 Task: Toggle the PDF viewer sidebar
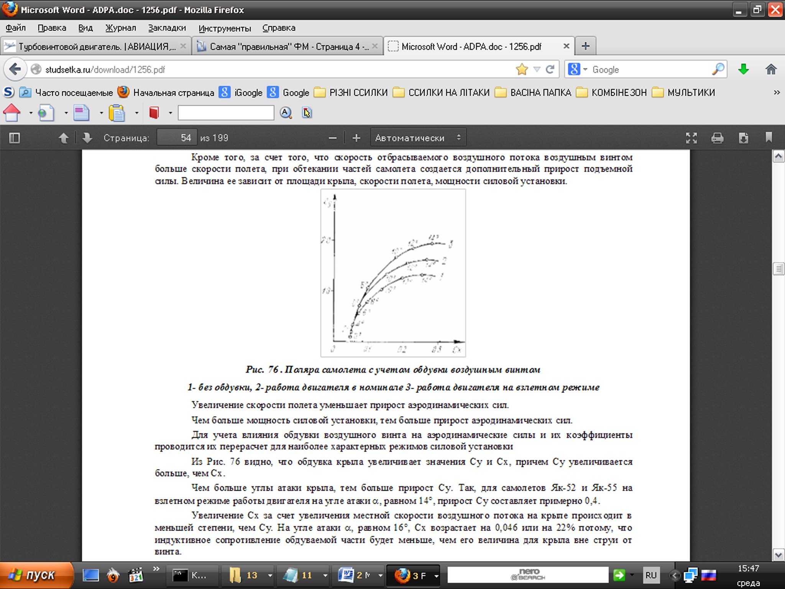click(x=15, y=138)
